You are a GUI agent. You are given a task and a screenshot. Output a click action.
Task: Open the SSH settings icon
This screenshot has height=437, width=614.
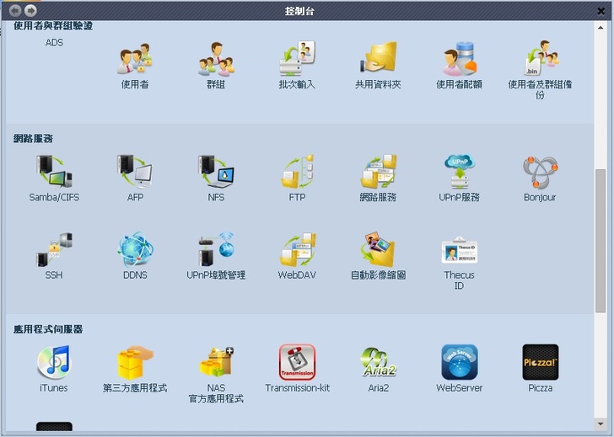pyautogui.click(x=54, y=250)
